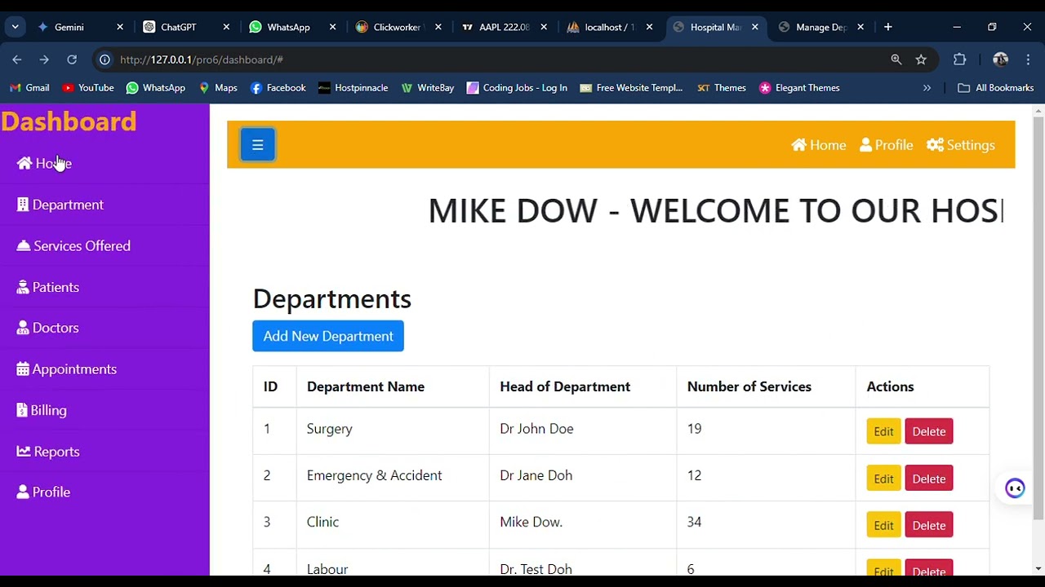
Task: View site information icon in address bar
Action: coord(104,60)
